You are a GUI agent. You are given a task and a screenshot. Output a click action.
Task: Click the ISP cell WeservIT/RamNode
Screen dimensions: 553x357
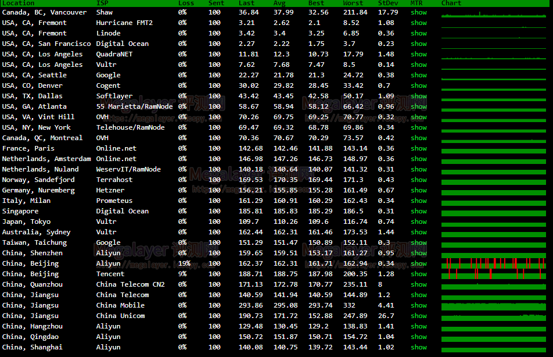pyautogui.click(x=128, y=170)
